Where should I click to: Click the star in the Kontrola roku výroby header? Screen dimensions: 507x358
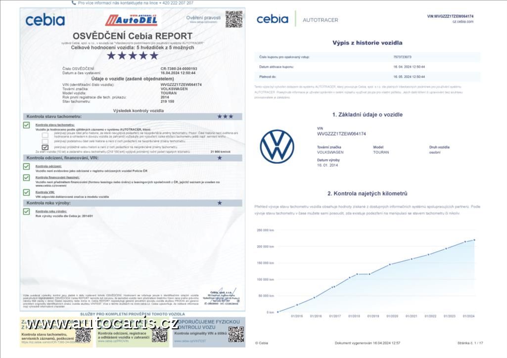[x=220, y=203]
